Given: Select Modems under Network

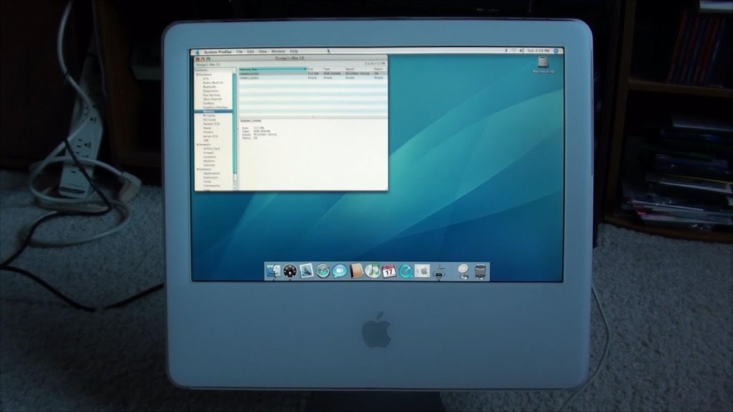Looking at the screenshot, I should coord(209,161).
